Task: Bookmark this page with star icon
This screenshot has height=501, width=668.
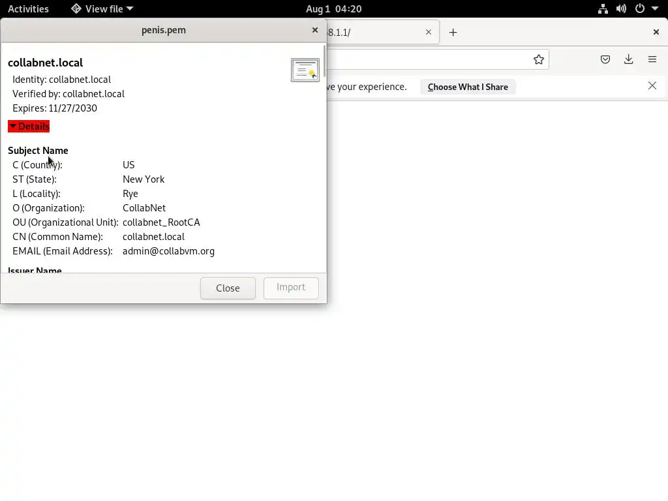Action: 538,59
